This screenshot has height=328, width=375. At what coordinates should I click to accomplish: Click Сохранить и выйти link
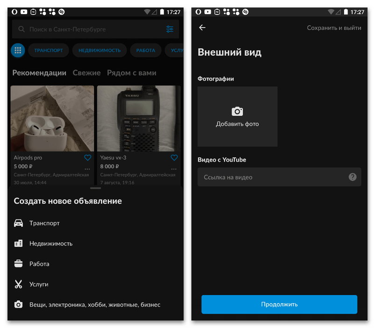point(334,28)
